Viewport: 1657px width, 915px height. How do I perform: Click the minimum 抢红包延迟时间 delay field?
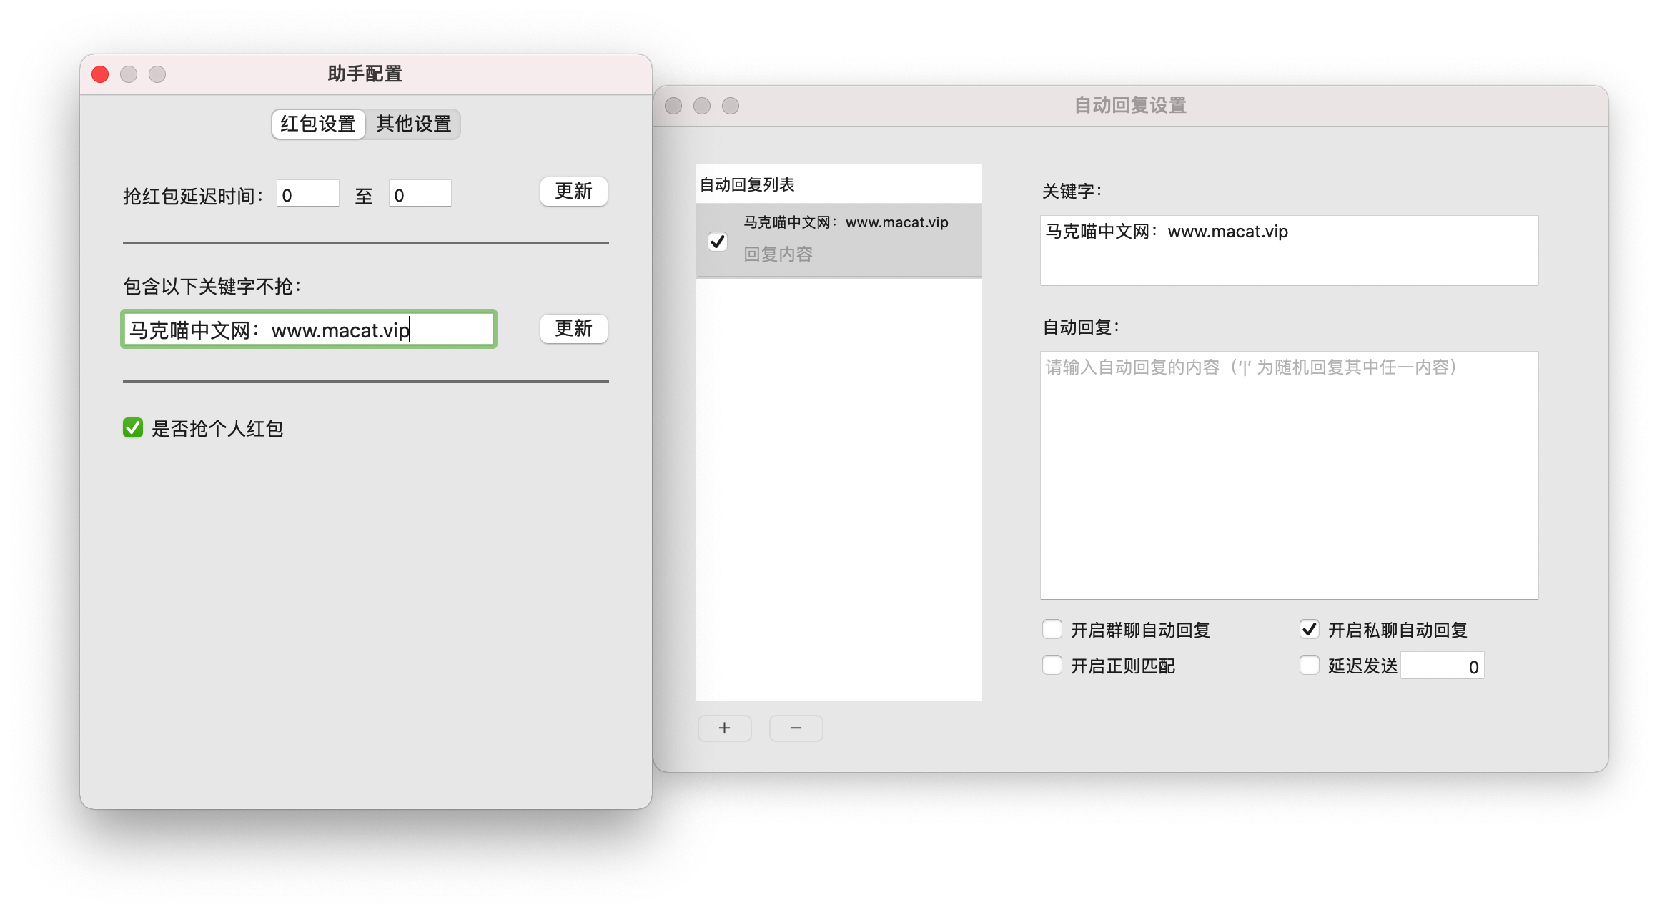click(x=307, y=194)
